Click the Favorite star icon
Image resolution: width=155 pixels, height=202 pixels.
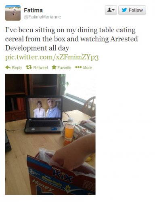[54, 67]
